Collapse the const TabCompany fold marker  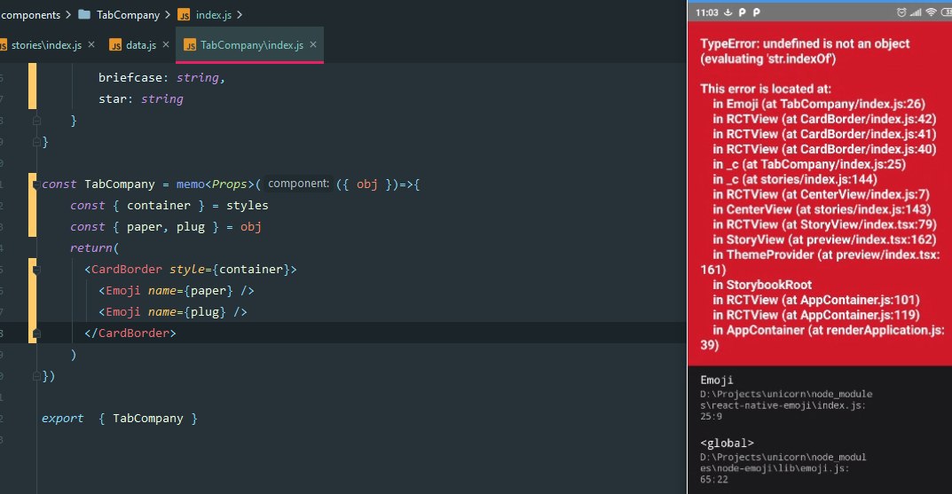[x=36, y=184]
